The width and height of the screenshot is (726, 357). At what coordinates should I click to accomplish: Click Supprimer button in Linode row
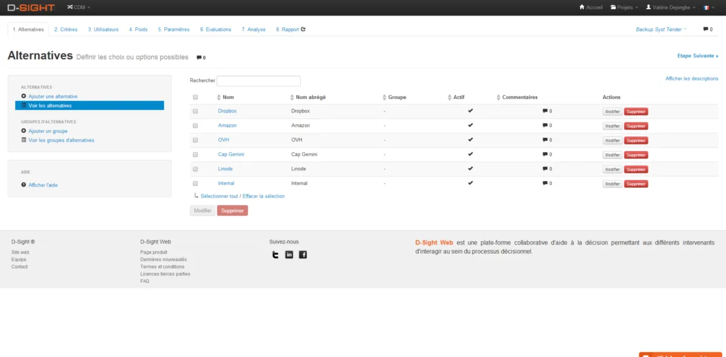(x=636, y=169)
